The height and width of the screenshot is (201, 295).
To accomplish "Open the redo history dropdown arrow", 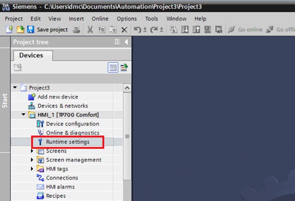I will click(x=162, y=30).
